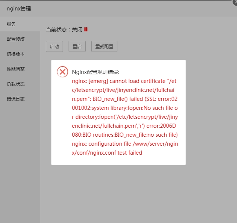Image resolution: width=237 pixels, height=223 pixels.
Task: Open the 错误日志 tab
Action: pos(20,99)
